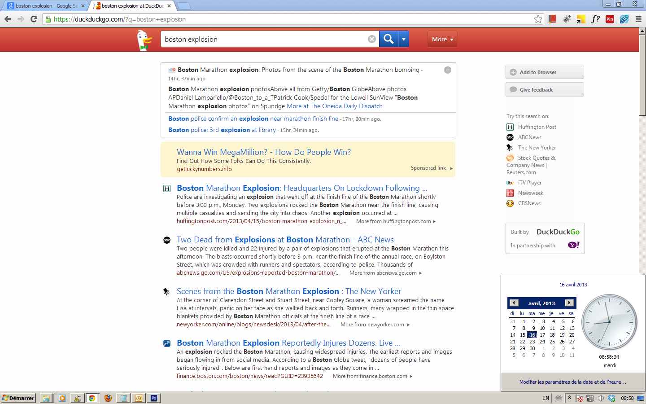
Task: Go back using the browser back arrow
Action: click(8, 19)
